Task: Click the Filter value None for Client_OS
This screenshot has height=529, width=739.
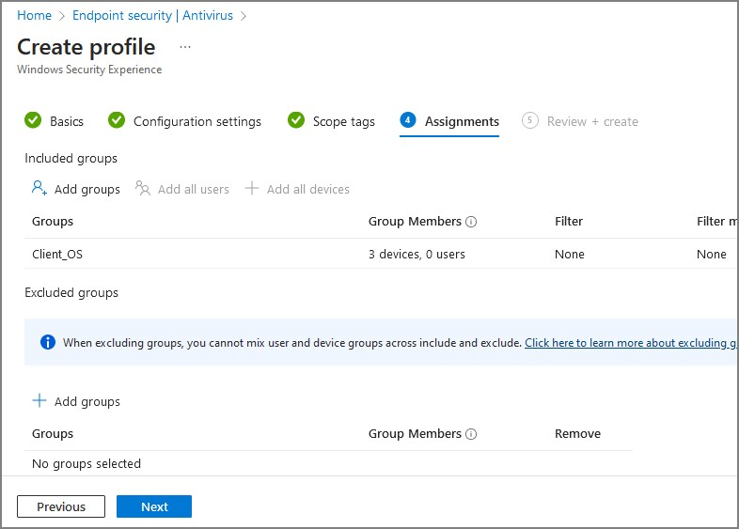Action: 570,255
